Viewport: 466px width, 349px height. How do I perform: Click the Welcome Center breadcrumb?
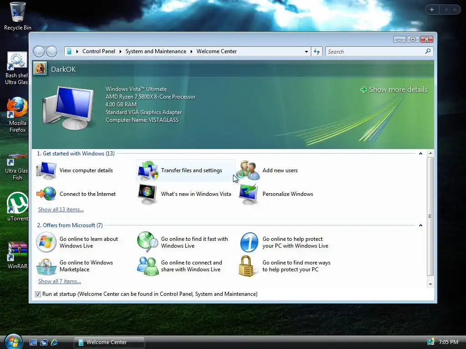[217, 51]
